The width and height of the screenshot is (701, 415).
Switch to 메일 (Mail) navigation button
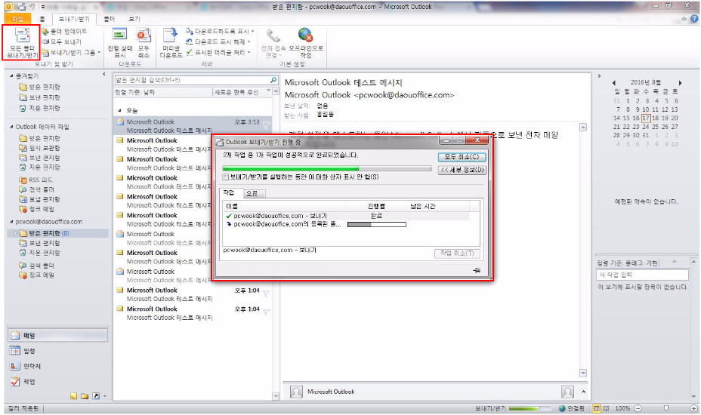click(57, 335)
